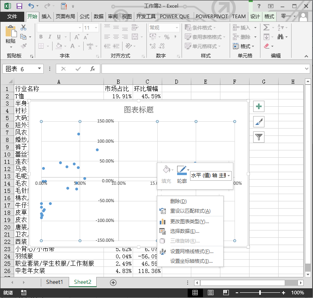Click the Sort and Filter icon
This screenshot has height=298, width=313.
[281, 27]
